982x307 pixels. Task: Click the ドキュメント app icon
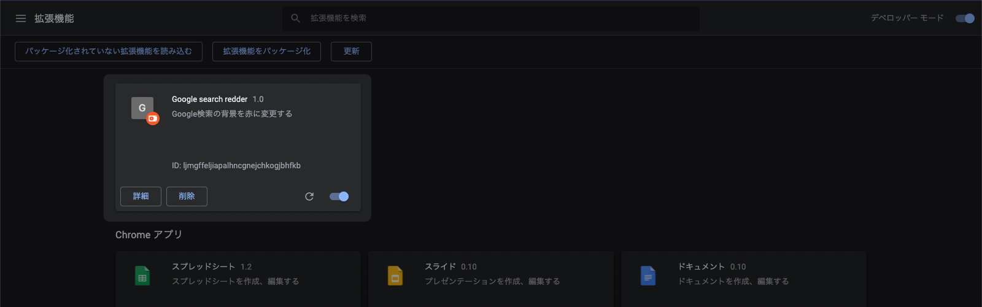click(x=648, y=276)
